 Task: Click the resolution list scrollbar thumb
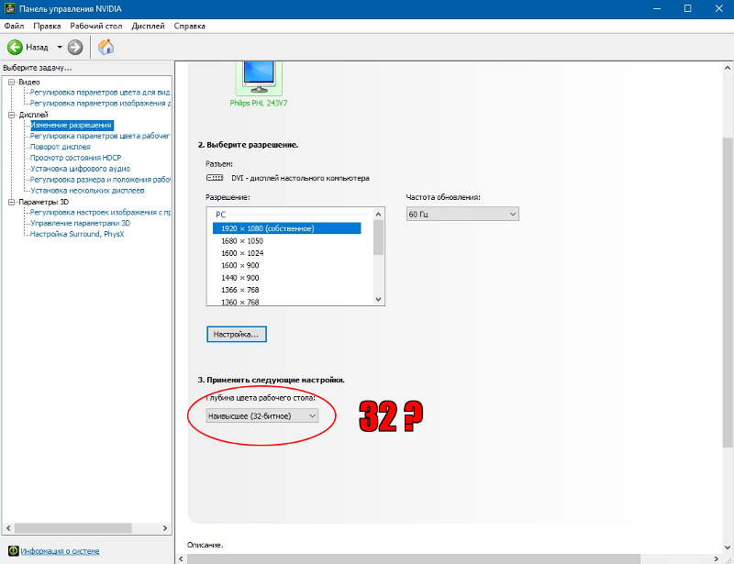tap(379, 237)
